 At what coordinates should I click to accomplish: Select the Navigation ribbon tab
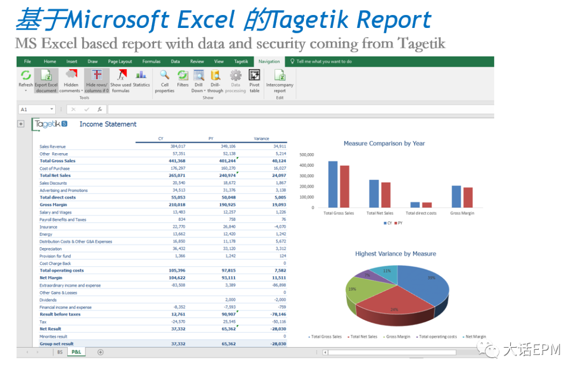point(269,61)
